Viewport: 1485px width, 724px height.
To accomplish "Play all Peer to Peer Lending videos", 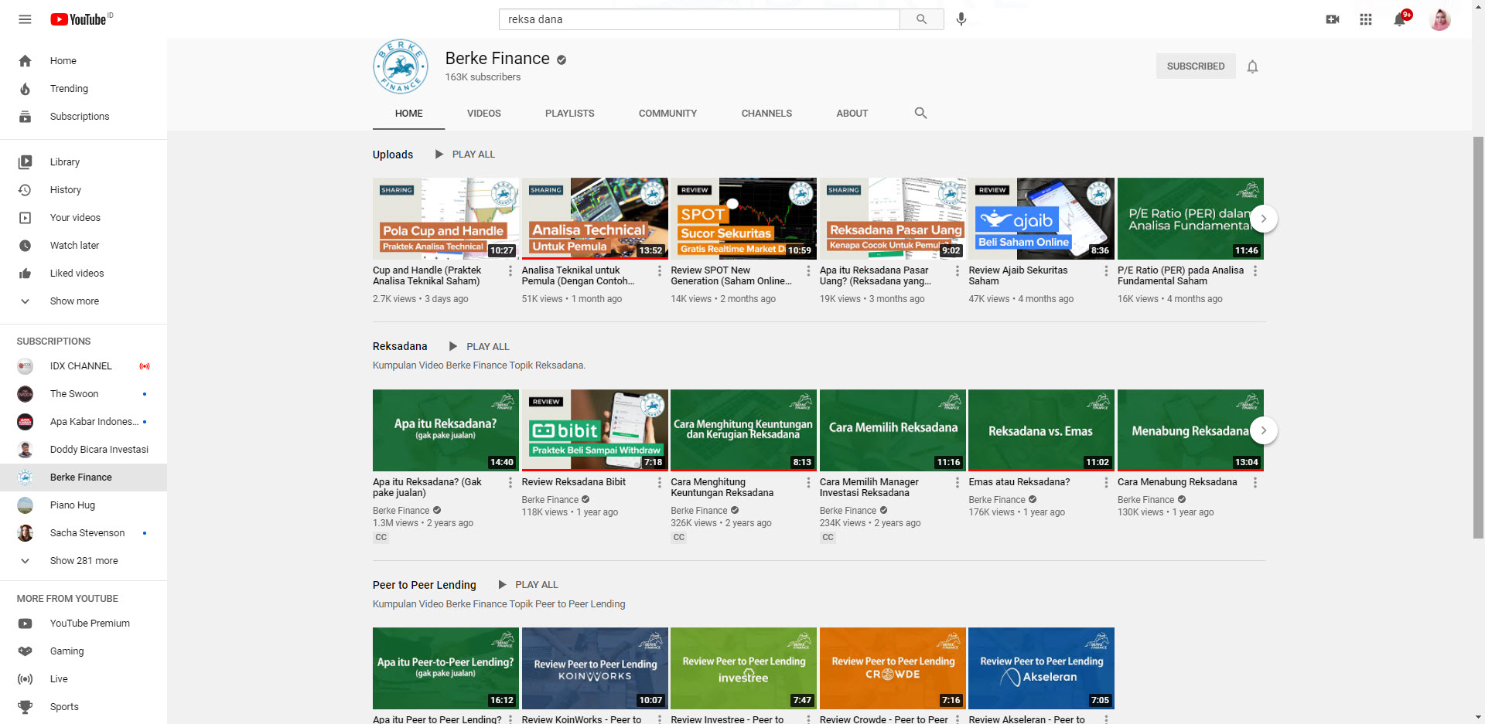I will click(528, 585).
